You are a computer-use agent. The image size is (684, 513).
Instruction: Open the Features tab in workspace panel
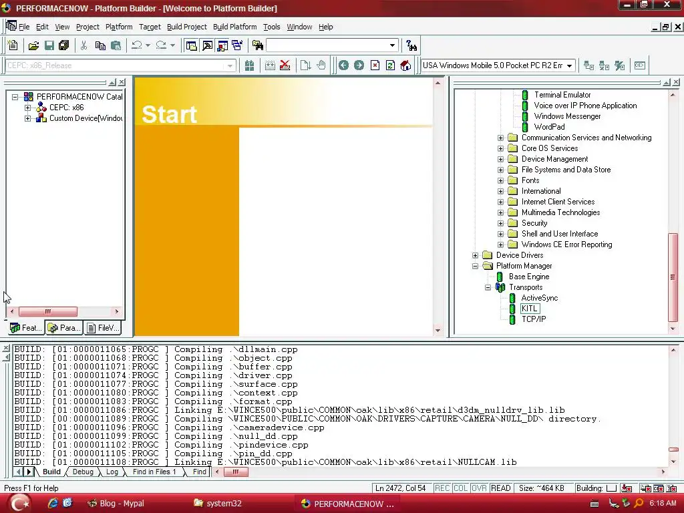tap(25, 327)
